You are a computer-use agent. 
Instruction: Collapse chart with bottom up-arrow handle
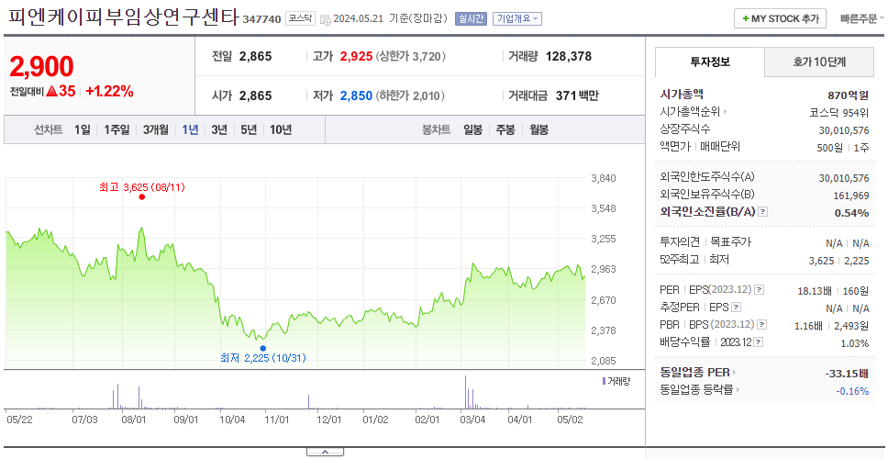[x=325, y=452]
